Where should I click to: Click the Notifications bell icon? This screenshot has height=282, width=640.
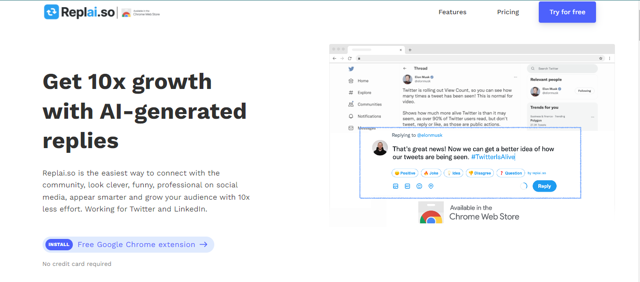pyautogui.click(x=351, y=116)
